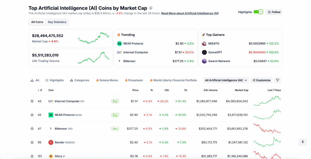Image resolution: width=311 pixels, height=159 pixels.
Task: Favorite Bittensor with the star toggle
Action: click(x=32, y=129)
